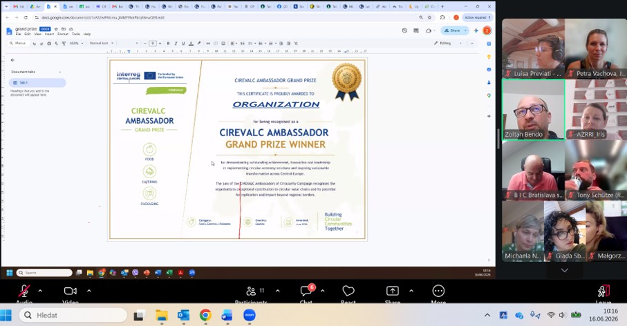Click the Undo icon in Docs toolbar
This screenshot has width=627, height=326.
tap(35, 43)
